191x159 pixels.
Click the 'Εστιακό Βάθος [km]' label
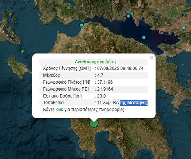(x=62, y=96)
